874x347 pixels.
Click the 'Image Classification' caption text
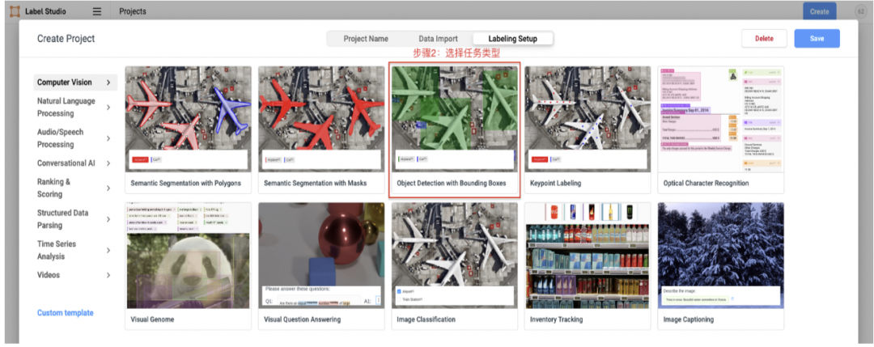pyautogui.click(x=426, y=319)
